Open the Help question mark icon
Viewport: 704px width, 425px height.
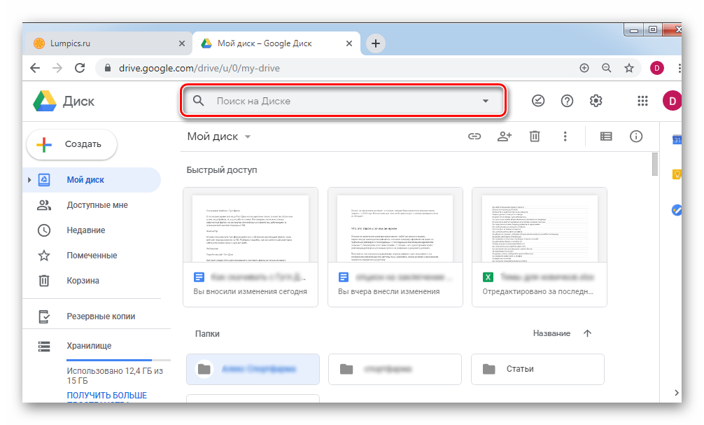click(x=567, y=101)
